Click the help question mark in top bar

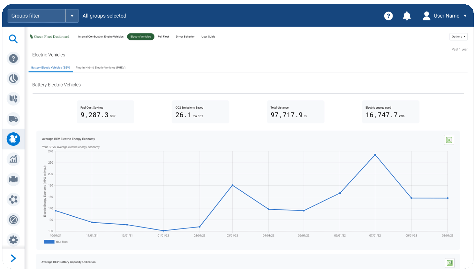(388, 16)
